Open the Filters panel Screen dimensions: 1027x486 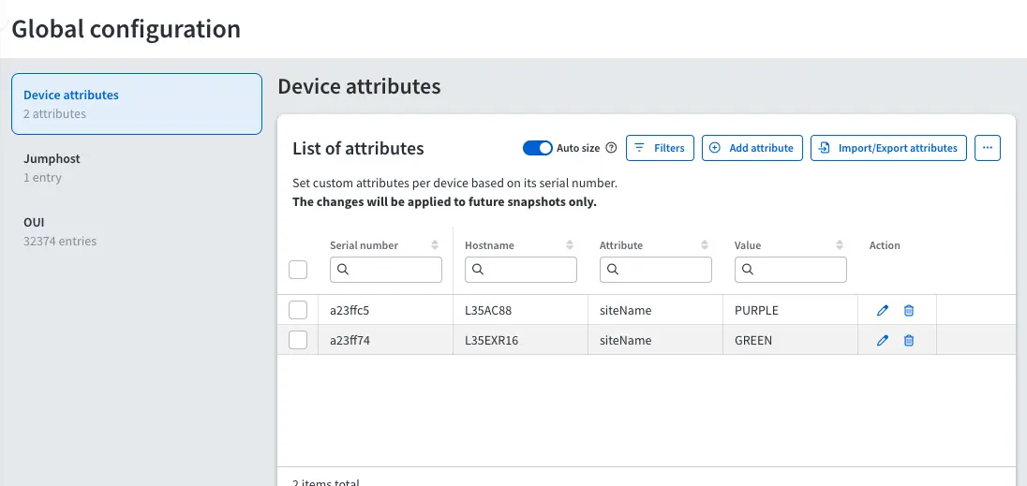click(x=660, y=148)
